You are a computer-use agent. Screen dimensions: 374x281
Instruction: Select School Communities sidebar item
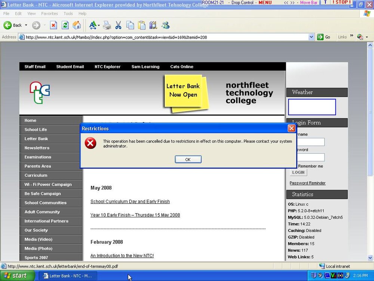click(51, 203)
